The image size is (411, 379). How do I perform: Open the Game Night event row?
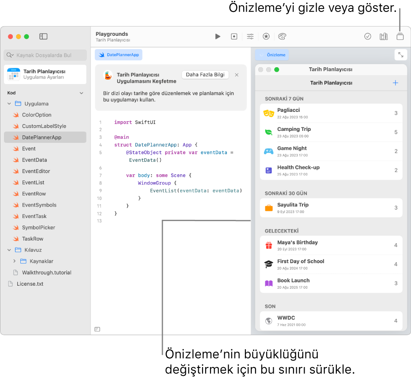click(x=331, y=152)
